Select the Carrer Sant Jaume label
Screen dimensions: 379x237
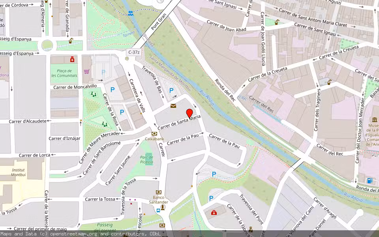click(x=118, y=171)
